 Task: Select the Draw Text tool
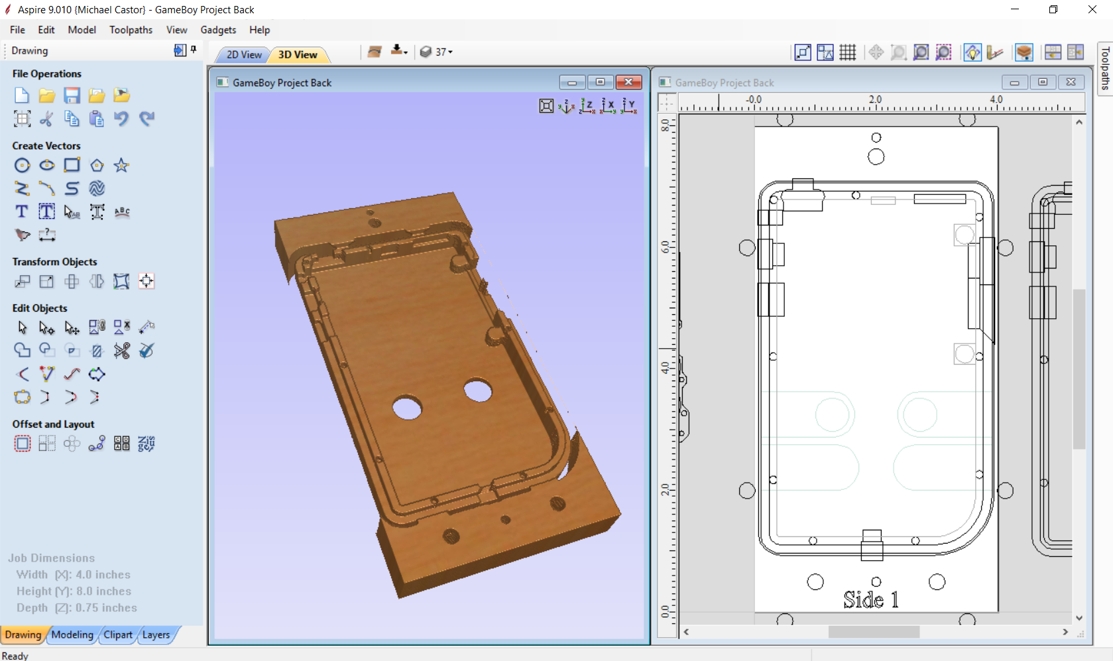pyautogui.click(x=22, y=211)
